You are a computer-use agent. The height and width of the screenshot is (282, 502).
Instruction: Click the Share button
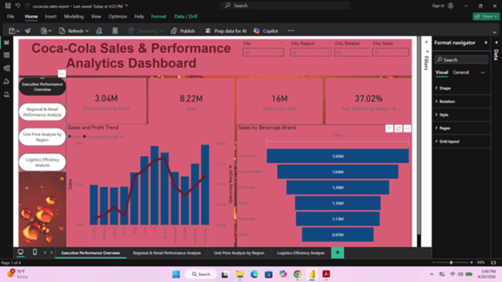pos(486,16)
